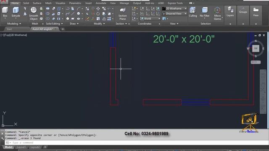The image size is (269, 151).
Task: Open the No Filter selection tool
Action: click(205, 12)
